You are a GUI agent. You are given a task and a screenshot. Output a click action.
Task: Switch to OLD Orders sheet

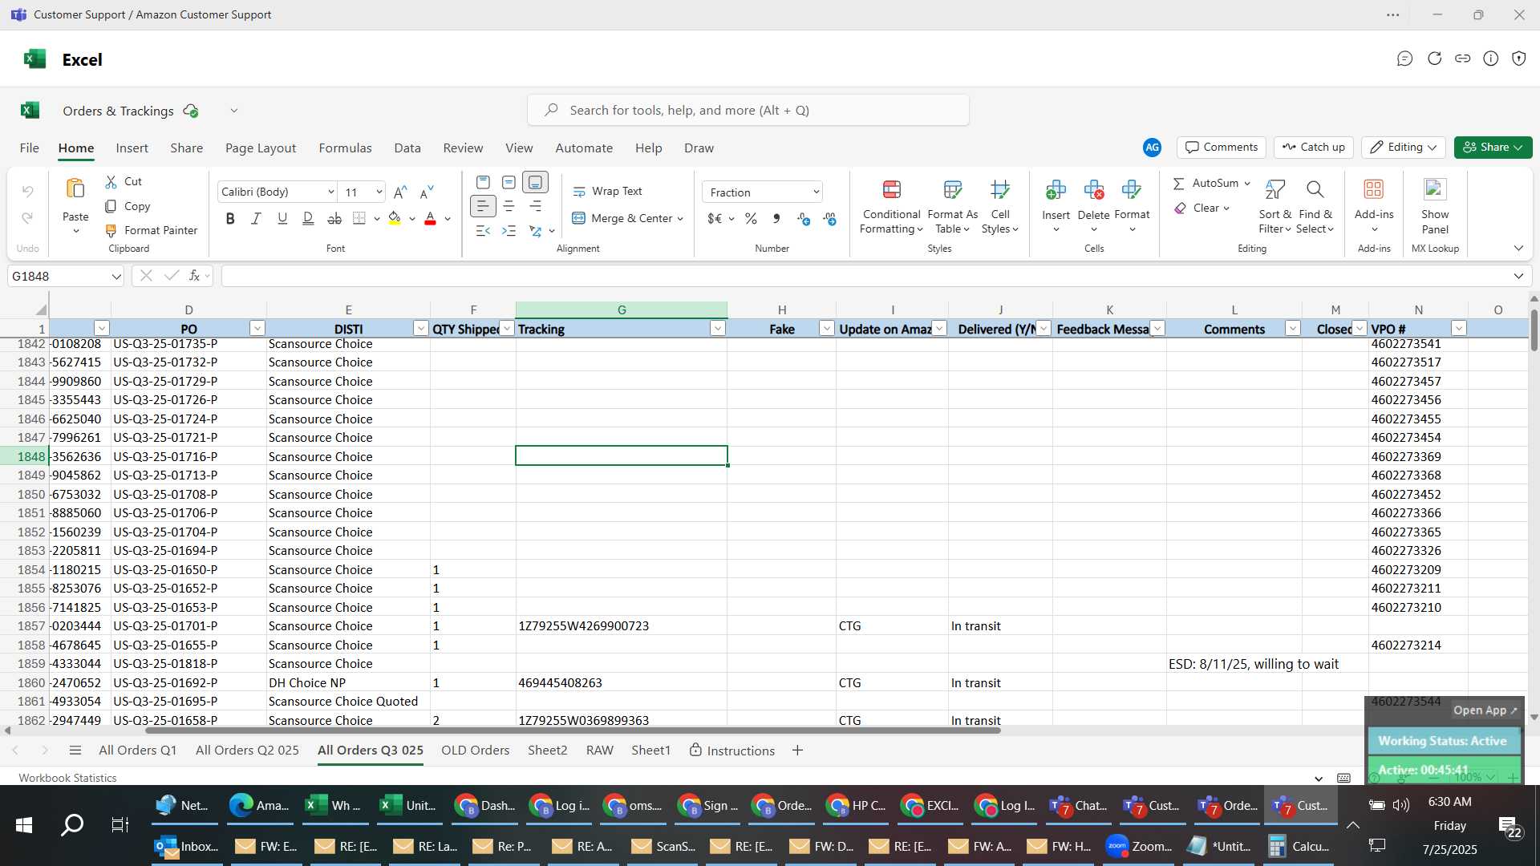tap(475, 751)
